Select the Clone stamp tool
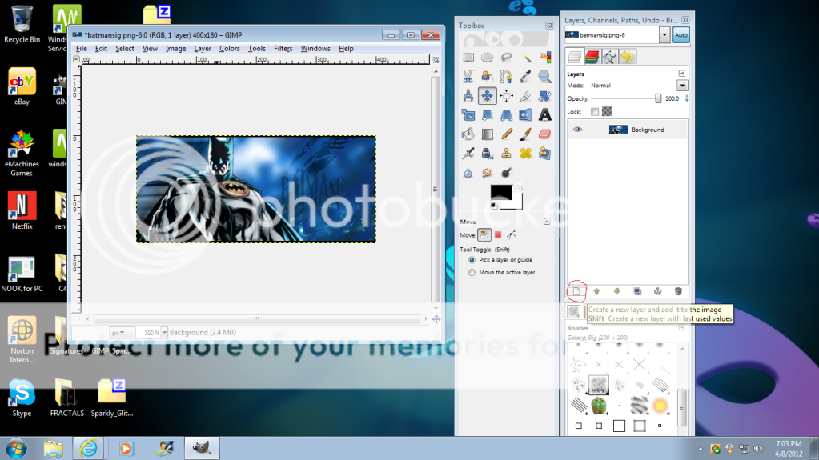This screenshot has height=460, width=819. point(506,154)
